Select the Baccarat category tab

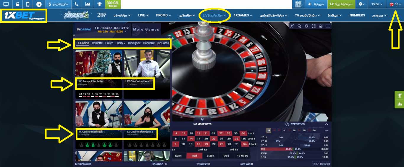tap(149, 43)
